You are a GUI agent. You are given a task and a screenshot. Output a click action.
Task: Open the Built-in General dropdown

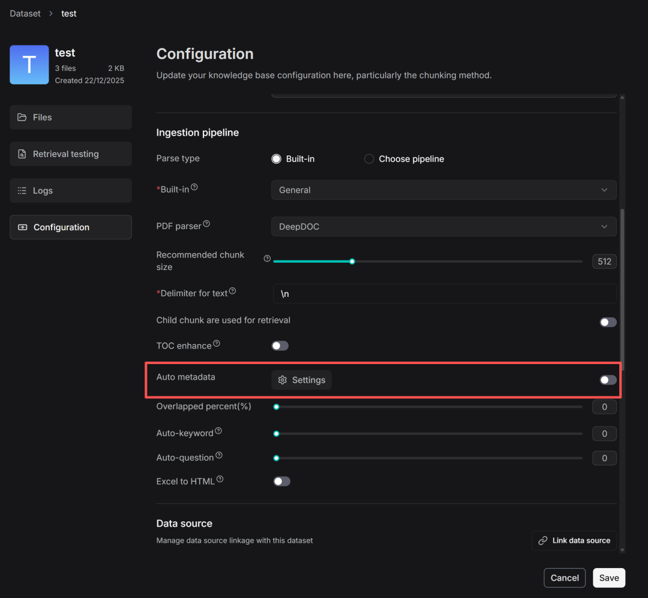point(444,190)
